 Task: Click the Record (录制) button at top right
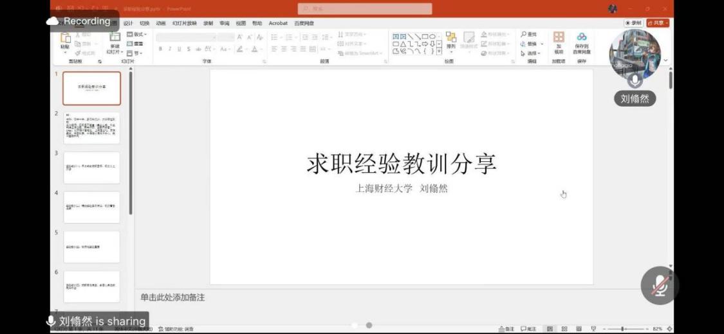(633, 23)
